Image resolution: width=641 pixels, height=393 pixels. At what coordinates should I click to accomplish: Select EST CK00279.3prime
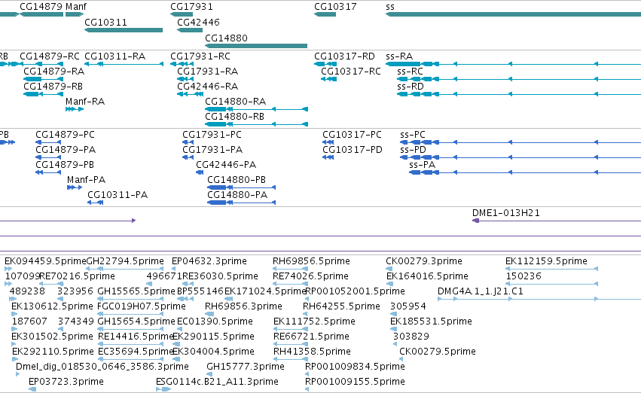pos(424,261)
